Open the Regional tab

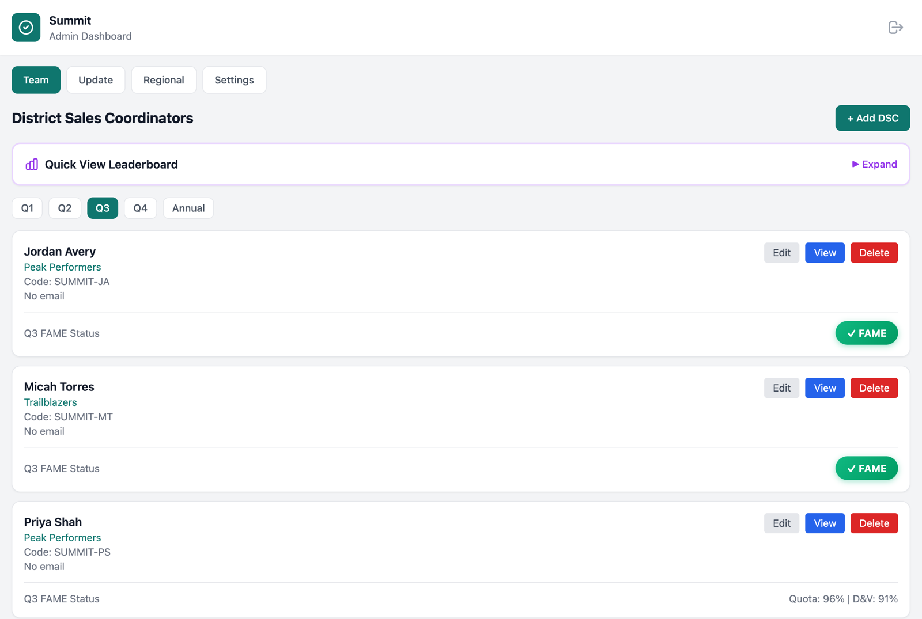[x=164, y=80]
